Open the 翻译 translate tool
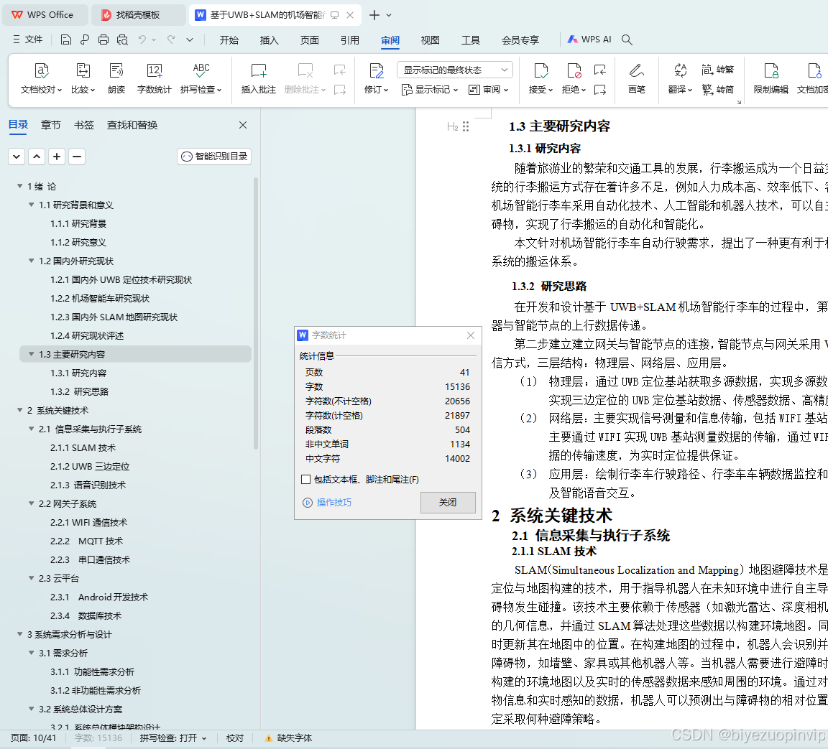The height and width of the screenshot is (749, 828). 680,78
